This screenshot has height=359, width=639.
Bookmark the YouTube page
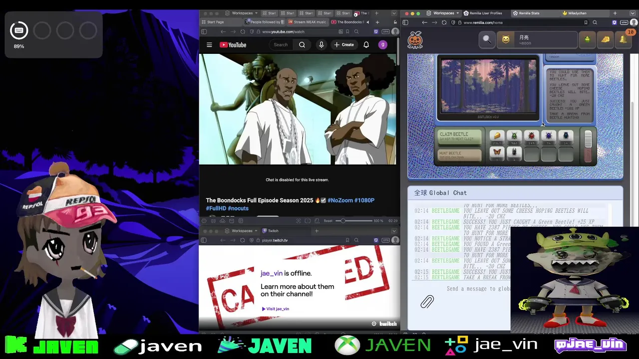click(347, 31)
